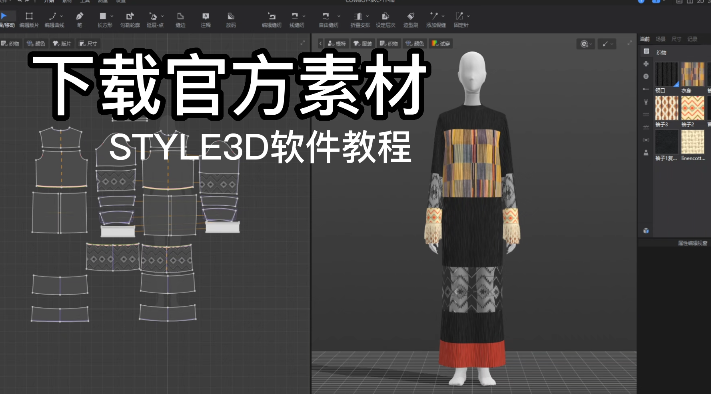Select the 延展-点 tool

click(x=155, y=20)
